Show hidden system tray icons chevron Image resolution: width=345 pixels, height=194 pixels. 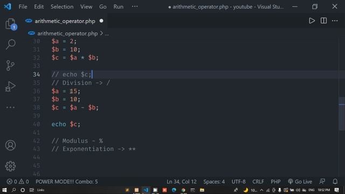point(261,190)
